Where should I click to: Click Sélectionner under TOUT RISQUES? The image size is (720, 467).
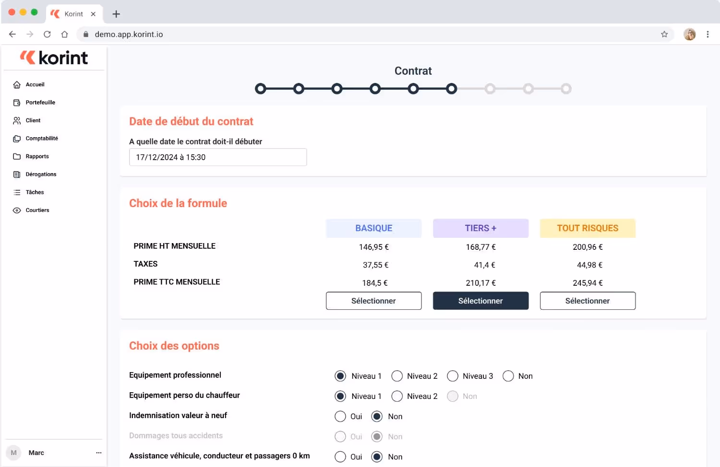tap(588, 301)
